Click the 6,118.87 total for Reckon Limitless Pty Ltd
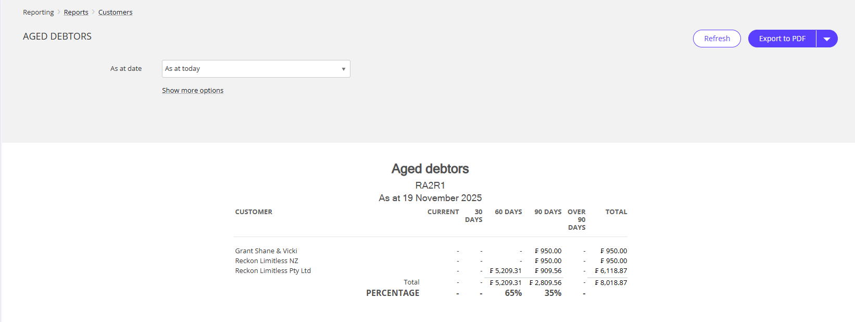The width and height of the screenshot is (855, 322). click(x=611, y=270)
